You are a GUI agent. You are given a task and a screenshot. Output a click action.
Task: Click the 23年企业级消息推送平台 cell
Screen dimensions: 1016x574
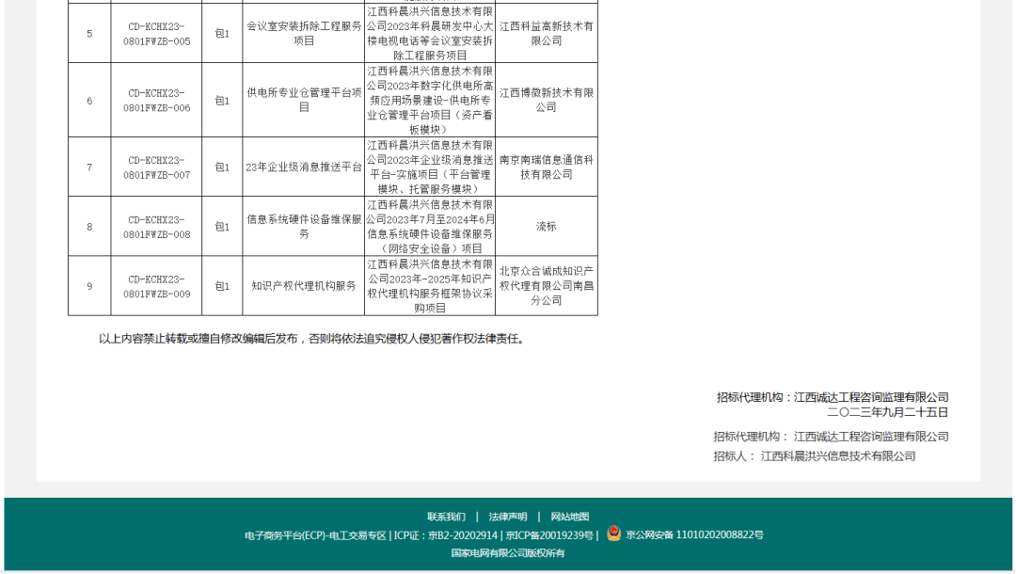point(304,167)
